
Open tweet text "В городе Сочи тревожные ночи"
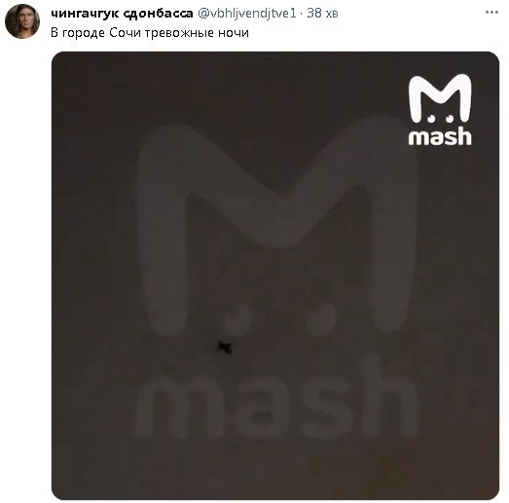coord(150,33)
